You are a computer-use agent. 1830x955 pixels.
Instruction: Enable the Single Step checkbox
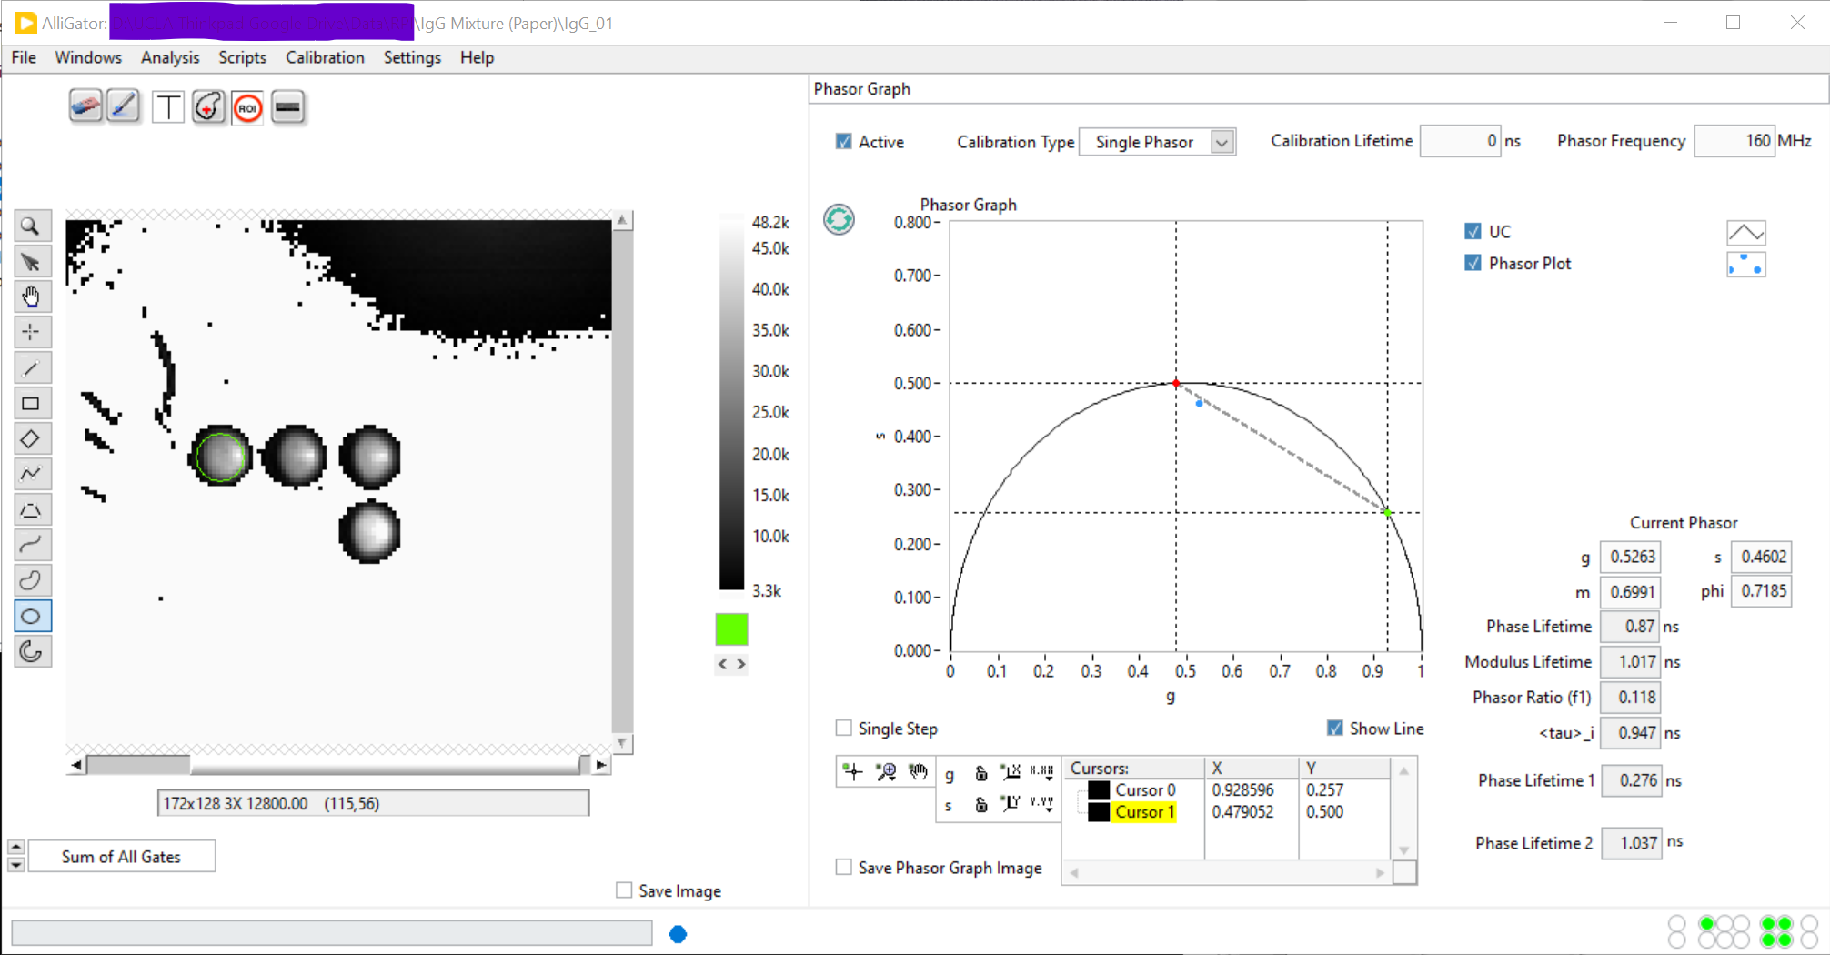843,729
